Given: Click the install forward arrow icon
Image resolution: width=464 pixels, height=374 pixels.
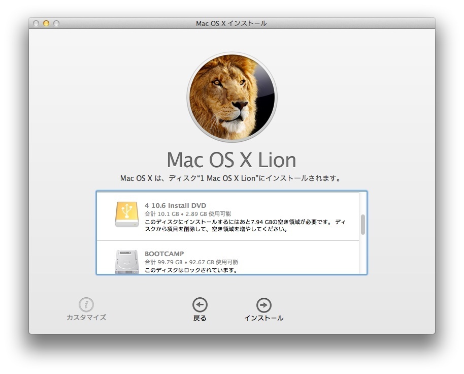Looking at the screenshot, I should (x=263, y=305).
